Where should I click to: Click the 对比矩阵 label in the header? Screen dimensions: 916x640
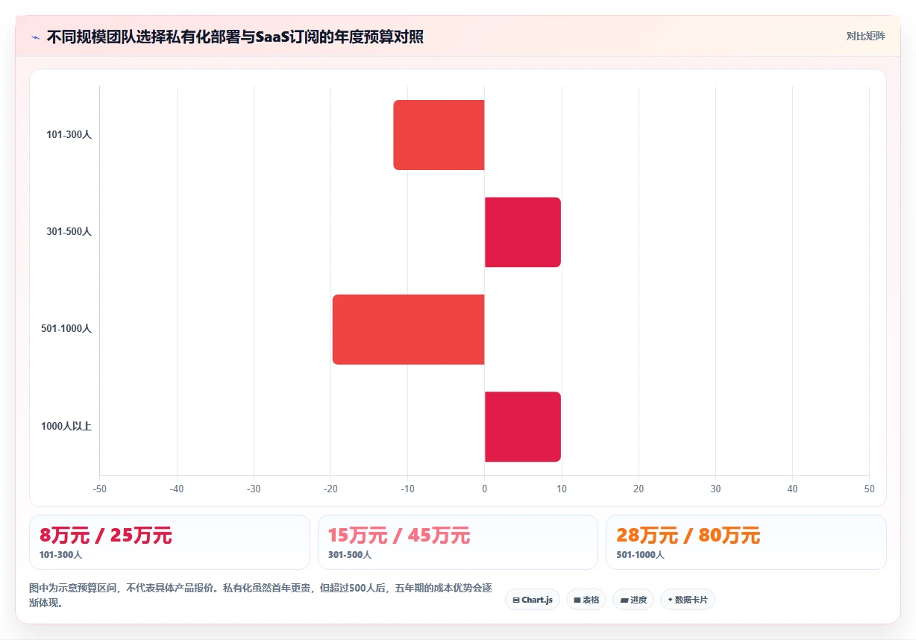866,36
